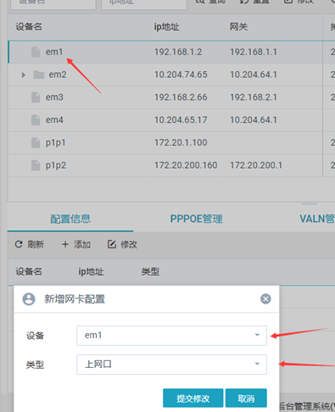Screen dimensions: 335x412
Task: Click the edit icon next to 修改
Action: [112, 244]
